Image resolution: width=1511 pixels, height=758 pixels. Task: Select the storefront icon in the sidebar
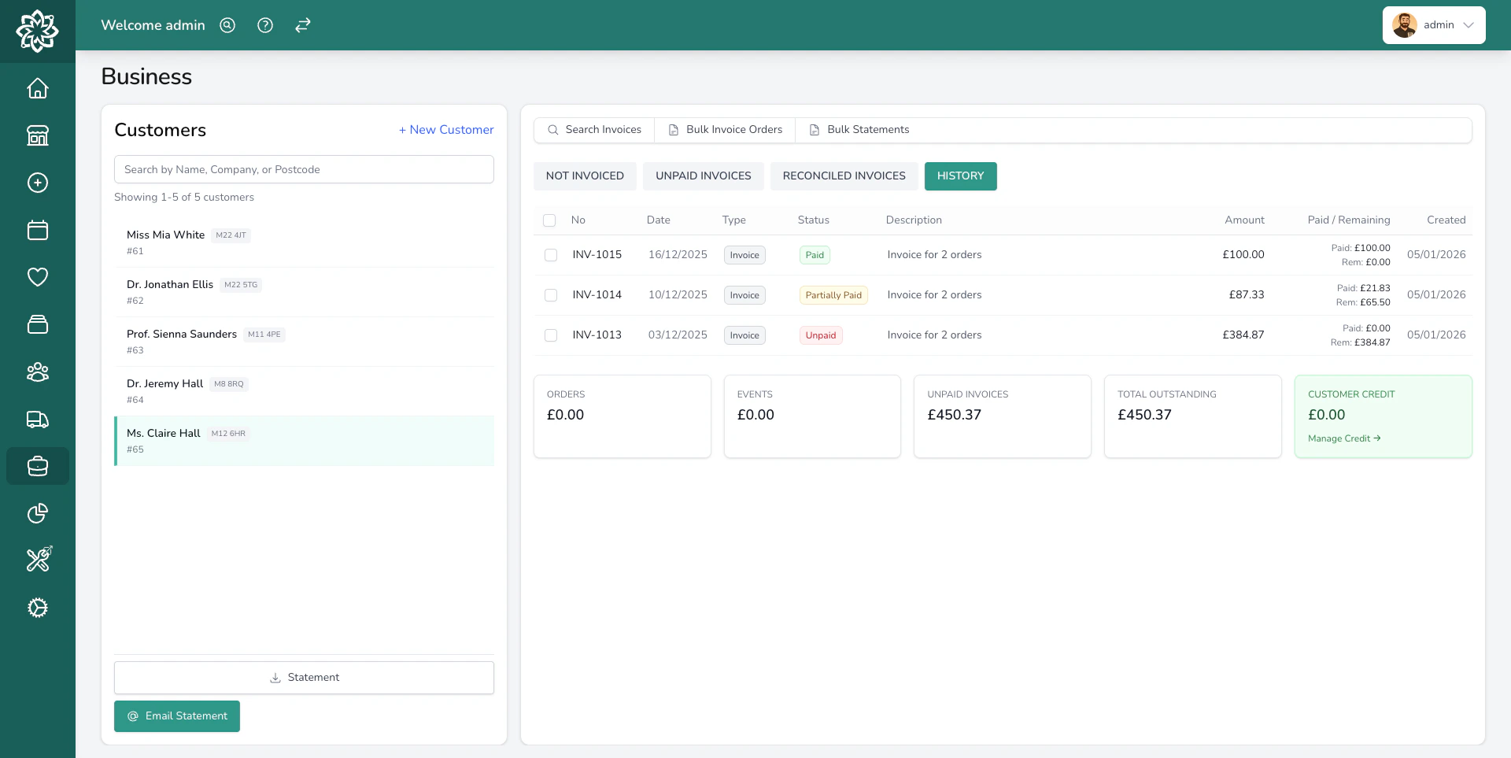pyautogui.click(x=37, y=135)
